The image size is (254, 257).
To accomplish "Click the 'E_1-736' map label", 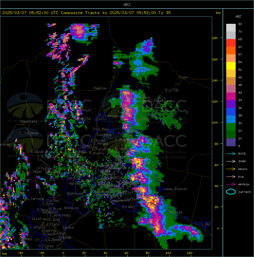I will pyautogui.click(x=172, y=90).
